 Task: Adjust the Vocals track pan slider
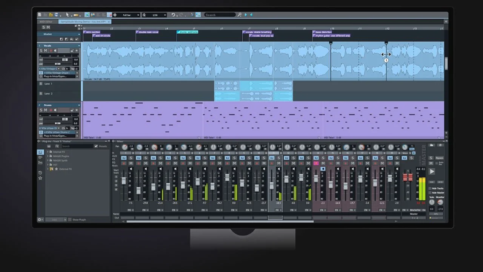(58, 64)
